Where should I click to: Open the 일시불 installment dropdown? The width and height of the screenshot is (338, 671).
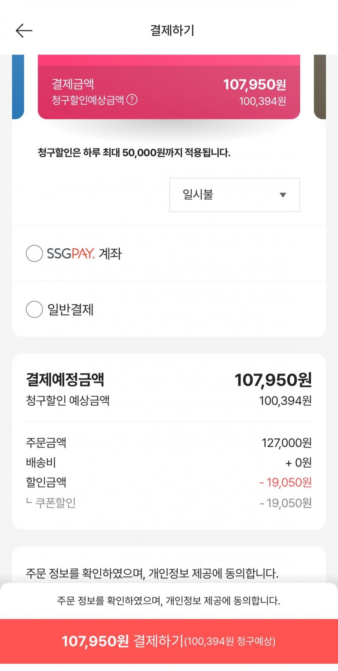pyautogui.click(x=234, y=195)
